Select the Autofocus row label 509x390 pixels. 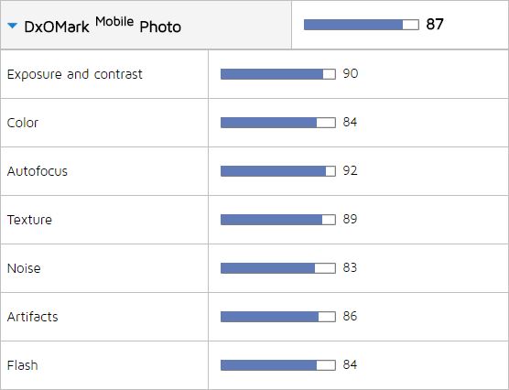pyautogui.click(x=38, y=171)
